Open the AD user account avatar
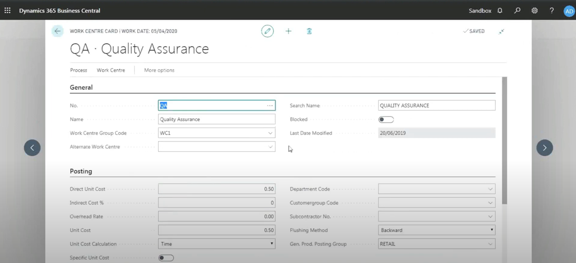 (569, 11)
